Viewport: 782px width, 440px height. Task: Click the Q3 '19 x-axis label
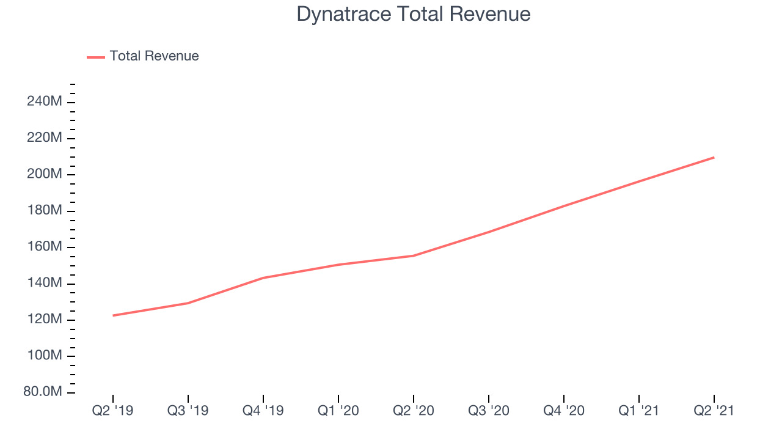(188, 411)
